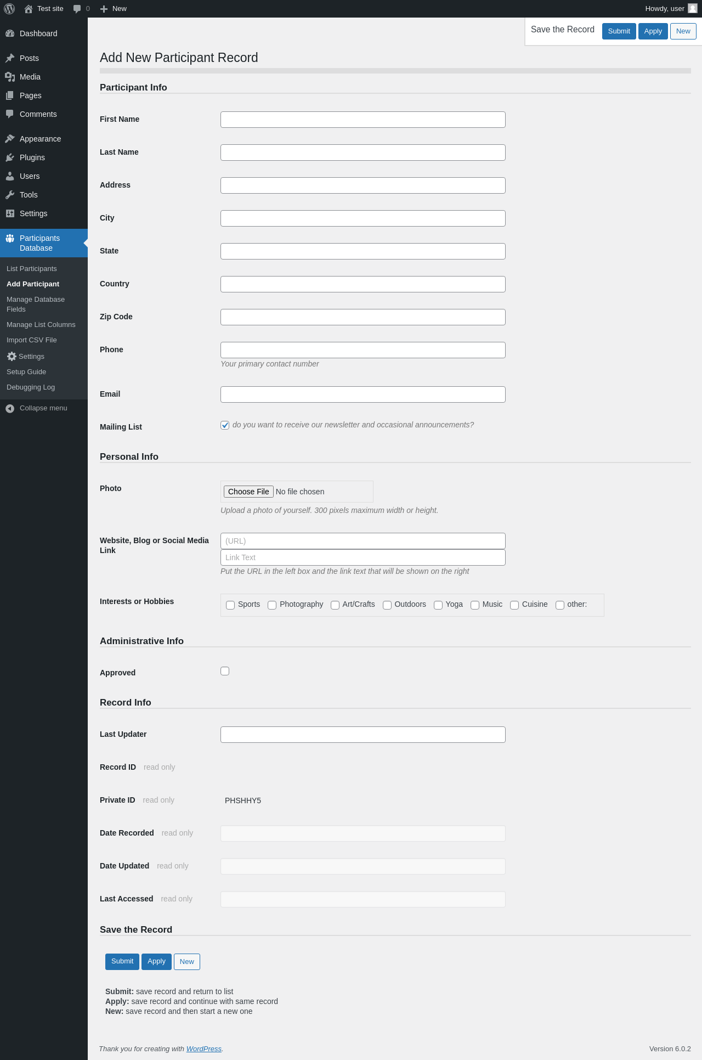Click the gear icon beside Settings submenu
This screenshot has width=702, height=1060.
tap(12, 357)
